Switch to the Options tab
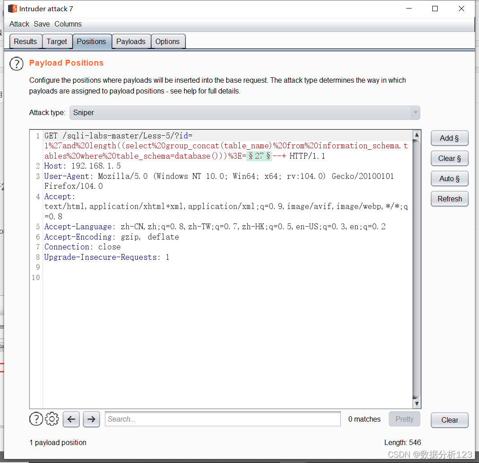The width and height of the screenshot is (479, 463). (167, 41)
